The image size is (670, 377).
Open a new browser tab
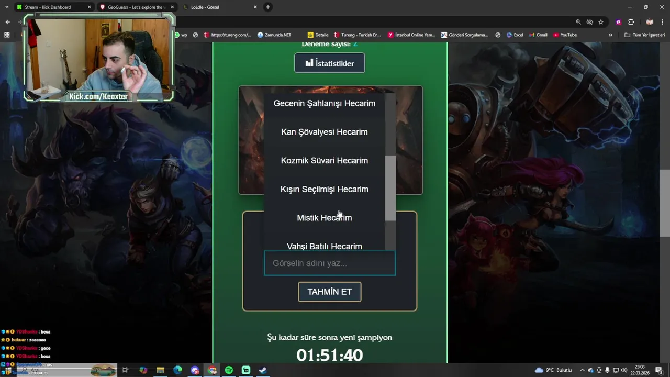pyautogui.click(x=268, y=7)
